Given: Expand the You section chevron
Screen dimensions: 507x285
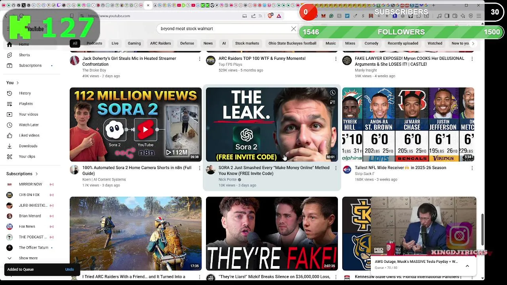Looking at the screenshot, I should coord(17,83).
